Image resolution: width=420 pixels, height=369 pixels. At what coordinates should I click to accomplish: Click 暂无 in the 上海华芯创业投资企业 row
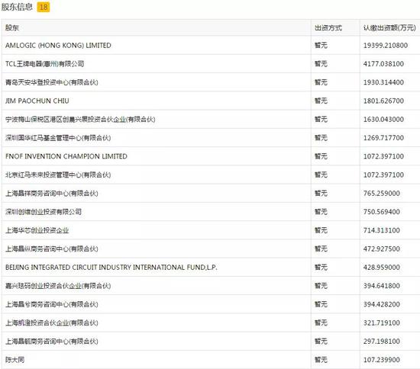(x=321, y=230)
